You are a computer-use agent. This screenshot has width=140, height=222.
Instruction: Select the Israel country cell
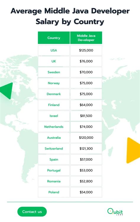(54, 116)
